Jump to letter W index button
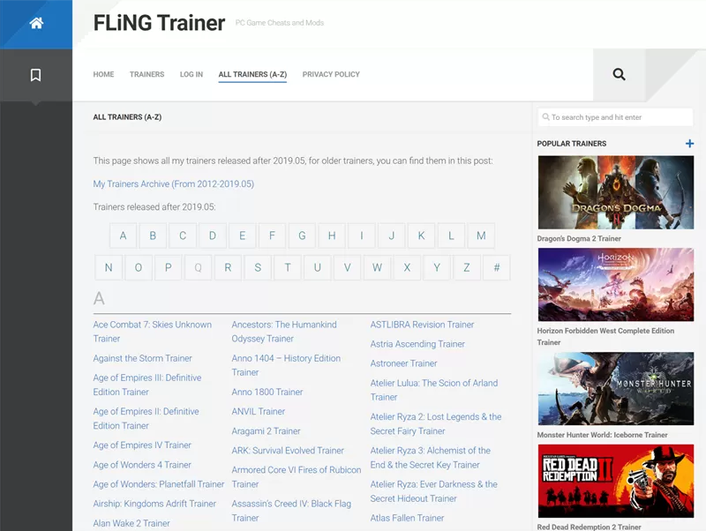Image resolution: width=706 pixels, height=531 pixels. (x=377, y=268)
